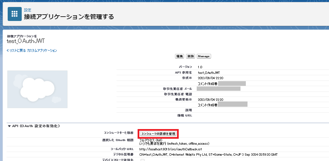This screenshot has height=161, width=329.
Task: Toggle the デバイスフローで有効化 checkbox
Action: tap(143, 160)
